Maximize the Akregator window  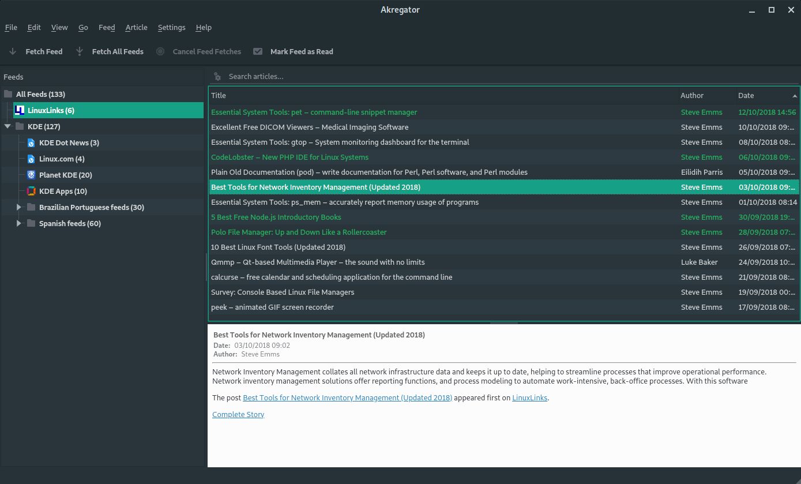(x=771, y=10)
